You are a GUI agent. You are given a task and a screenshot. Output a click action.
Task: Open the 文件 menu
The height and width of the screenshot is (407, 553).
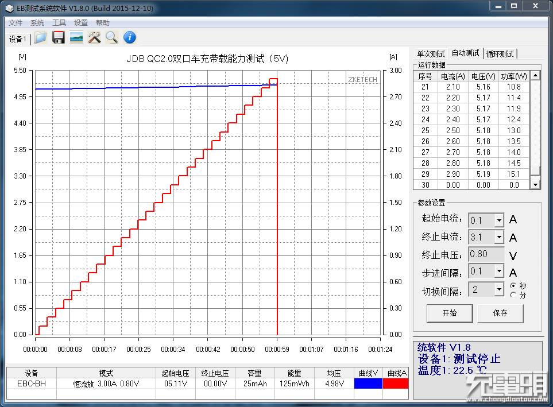[15, 23]
